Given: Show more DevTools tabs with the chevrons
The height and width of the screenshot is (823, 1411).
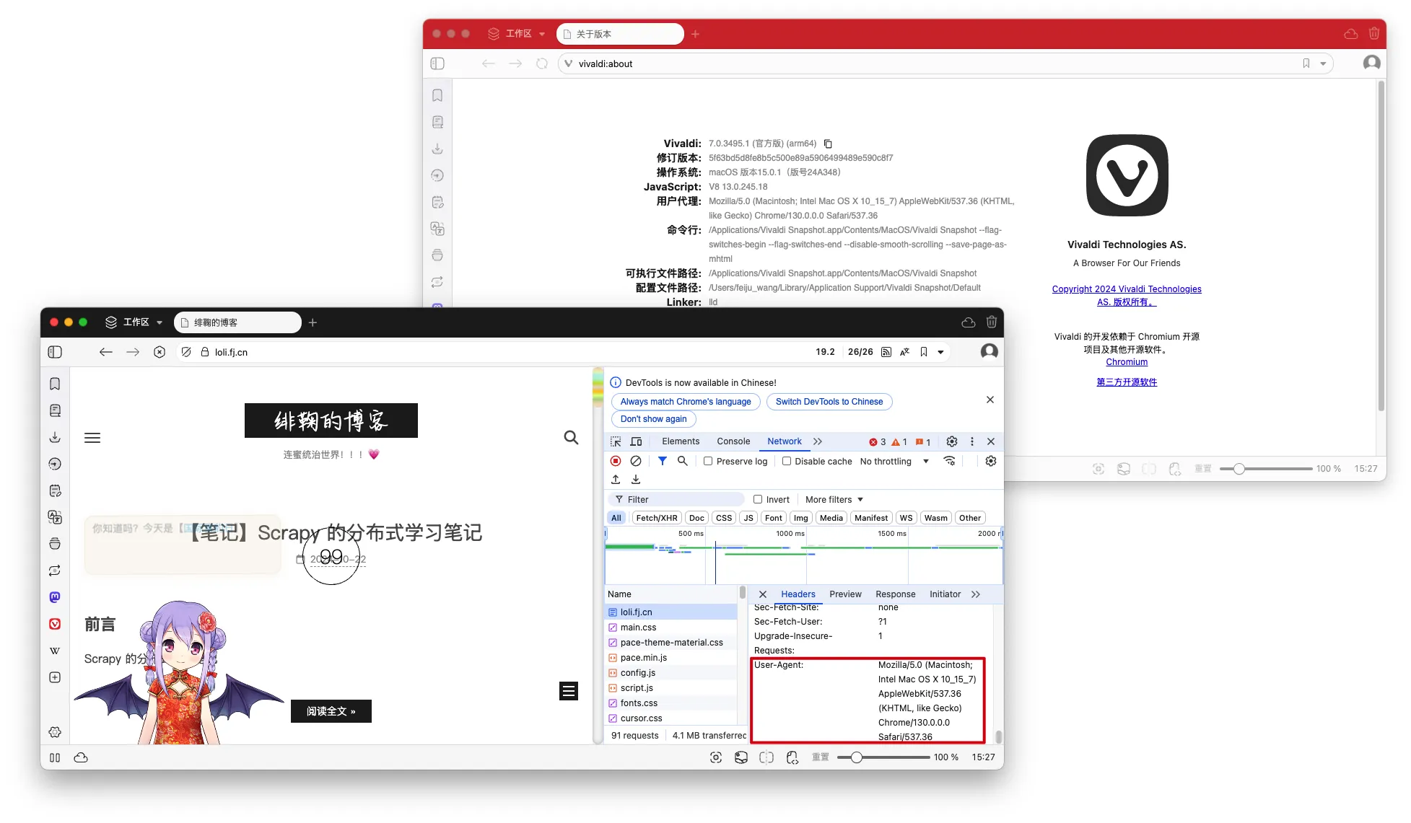Looking at the screenshot, I should [818, 441].
